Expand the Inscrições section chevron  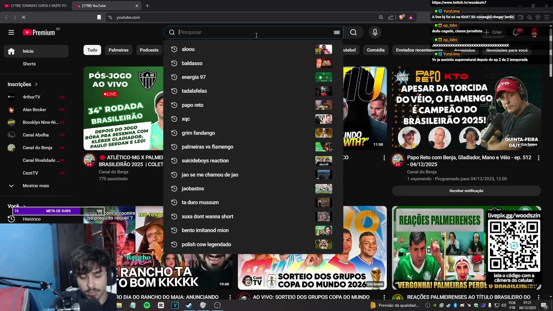pos(36,84)
